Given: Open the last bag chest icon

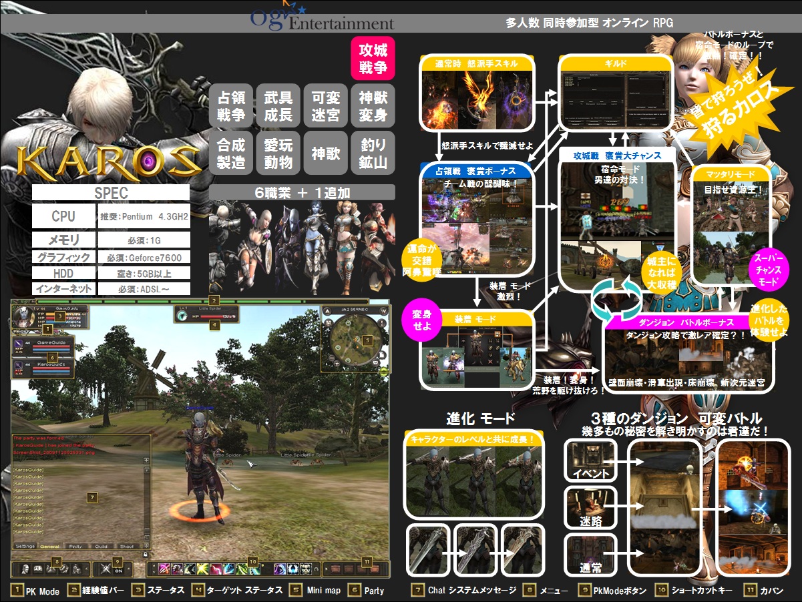Looking at the screenshot, I should click(375, 569).
